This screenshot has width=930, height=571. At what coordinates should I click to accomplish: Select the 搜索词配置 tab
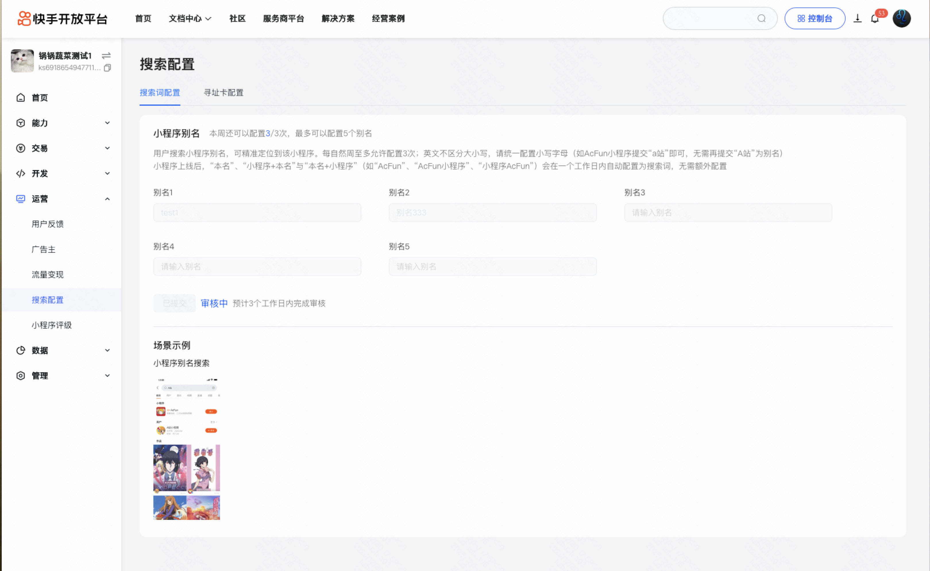[160, 92]
